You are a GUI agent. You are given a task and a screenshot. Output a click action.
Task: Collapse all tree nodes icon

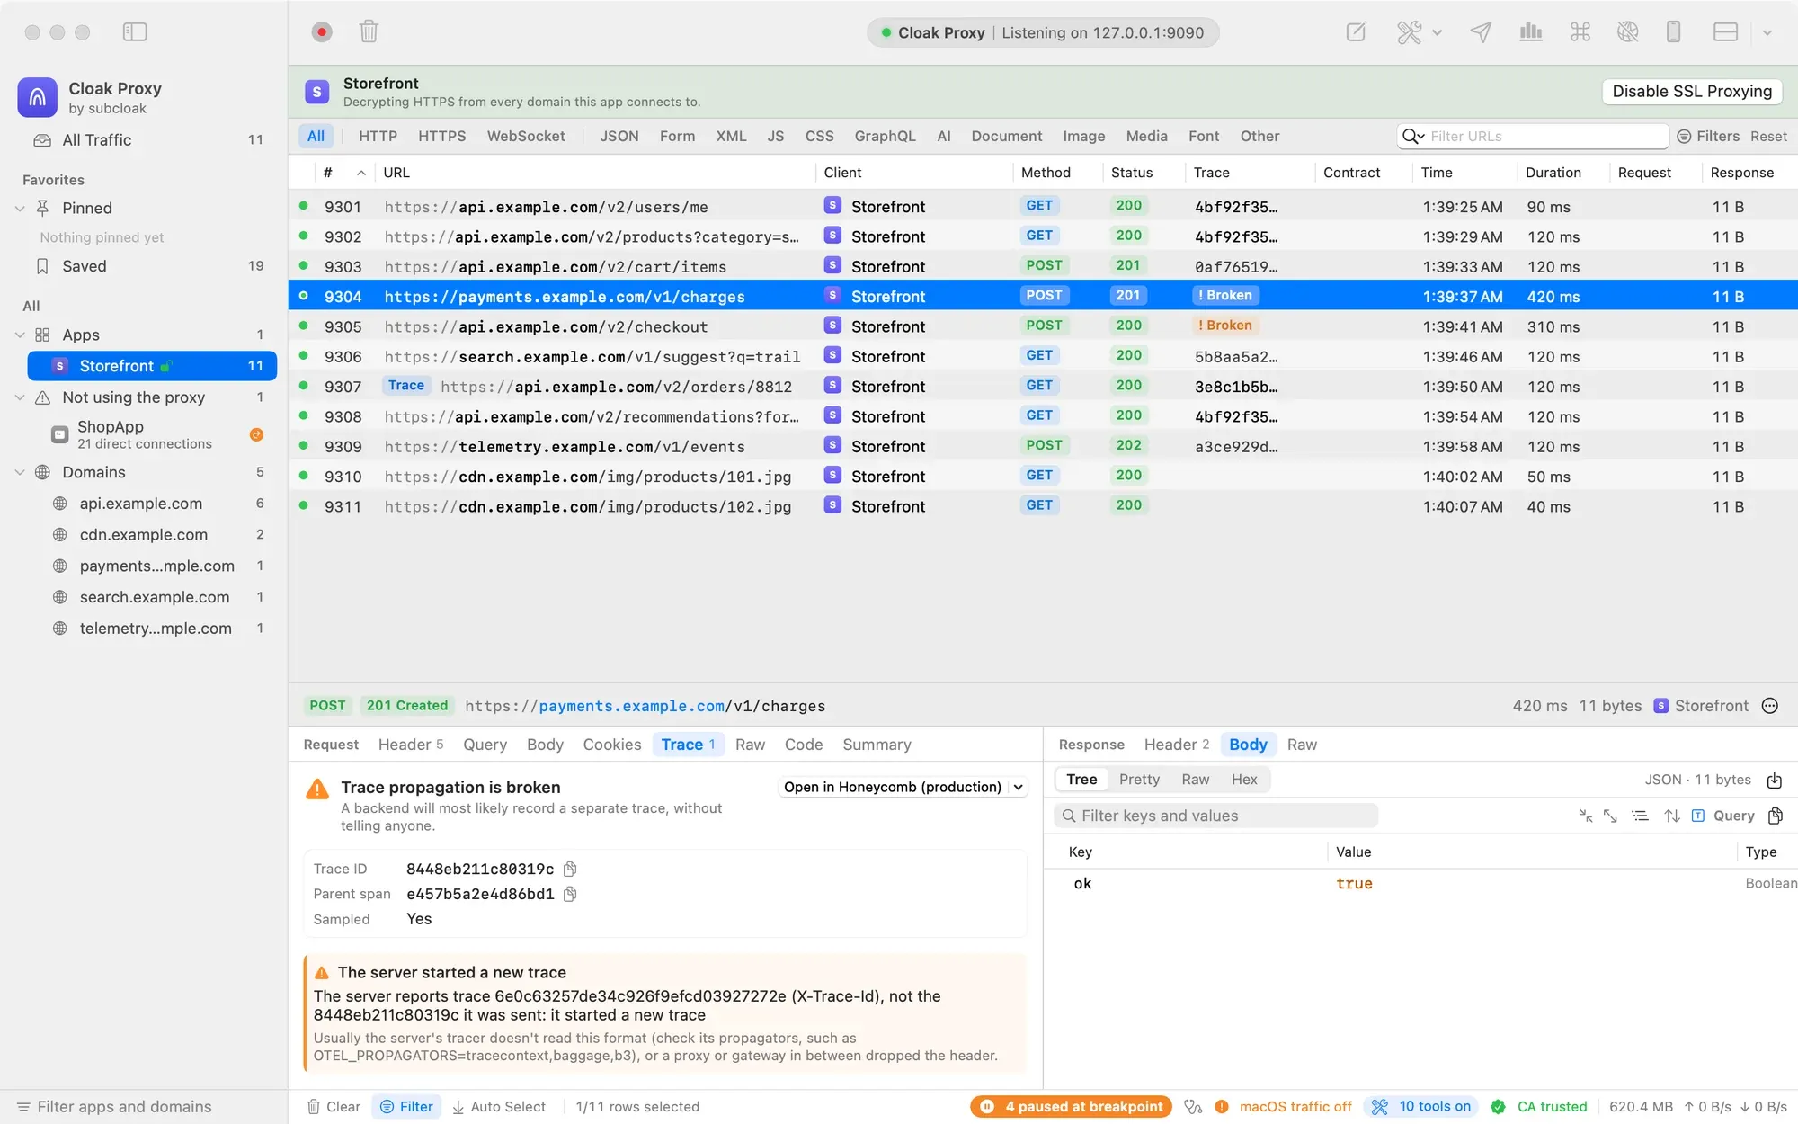[x=1586, y=816]
